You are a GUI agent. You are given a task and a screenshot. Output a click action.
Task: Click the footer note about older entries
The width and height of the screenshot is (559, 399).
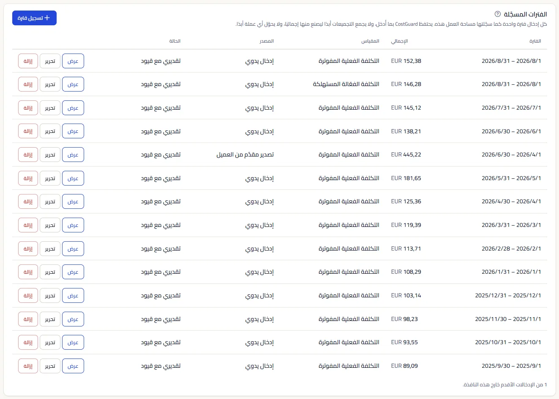coord(505,385)
